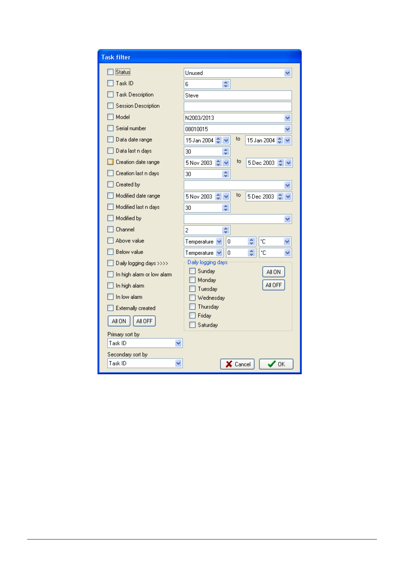404x573 pixels.
Task: Click Below value number spinner
Action: pos(251,253)
